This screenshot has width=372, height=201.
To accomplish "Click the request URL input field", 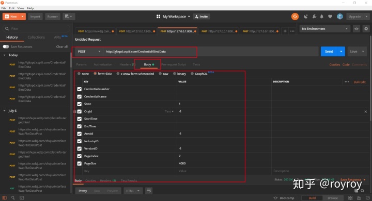I will [x=210, y=52].
